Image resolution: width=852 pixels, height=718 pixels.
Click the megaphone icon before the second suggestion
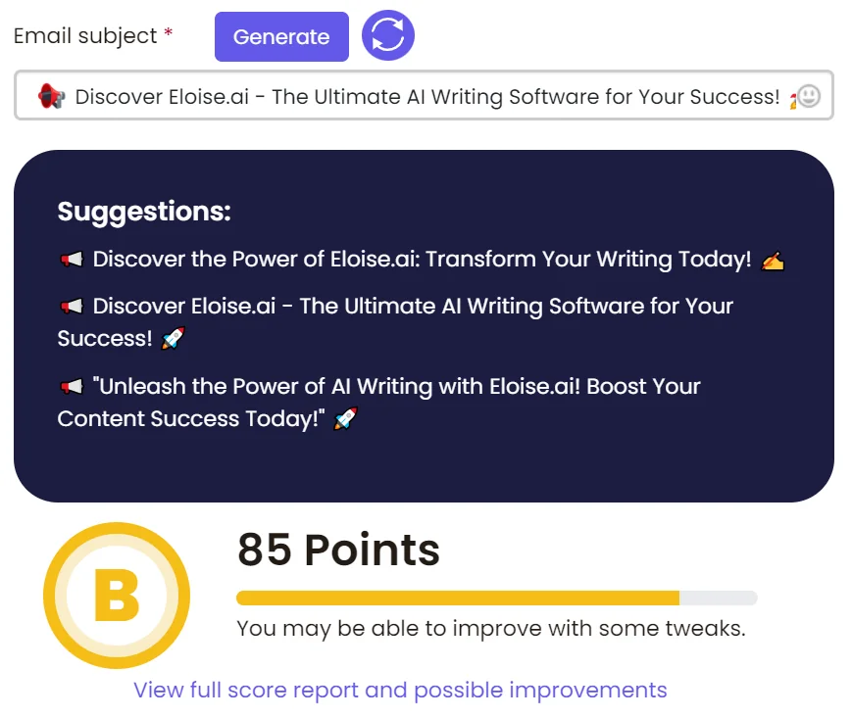(x=73, y=306)
